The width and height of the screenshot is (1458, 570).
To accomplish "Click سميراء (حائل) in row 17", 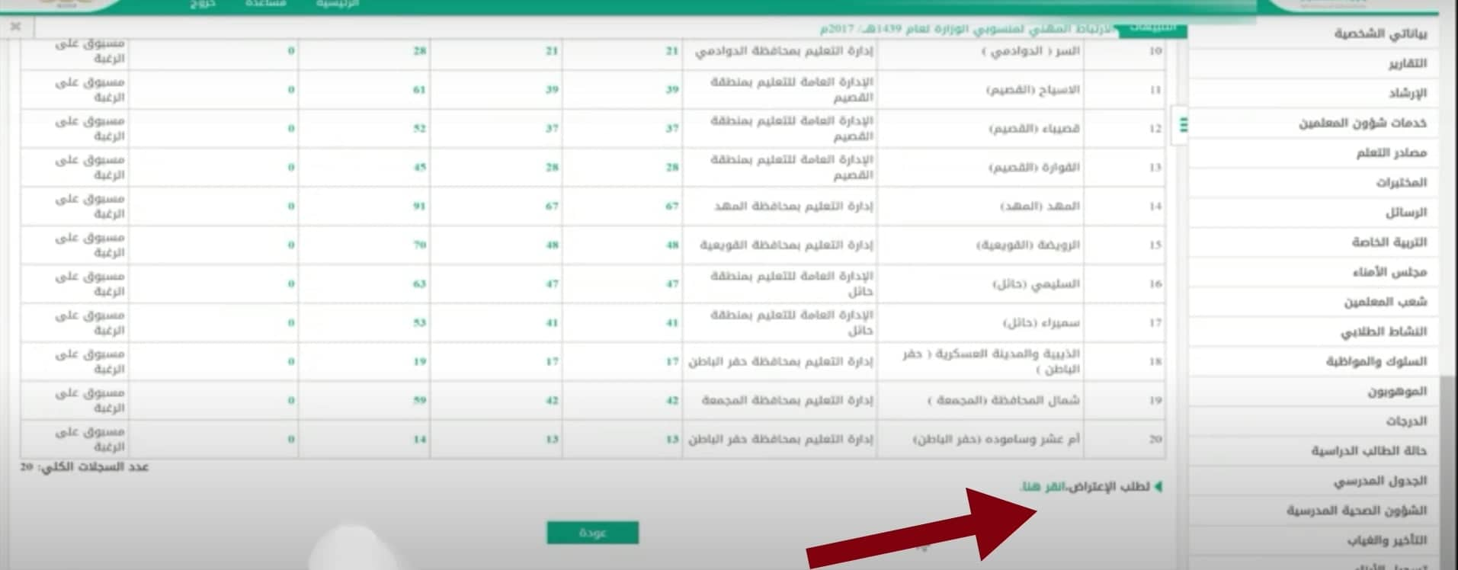I will (x=979, y=322).
